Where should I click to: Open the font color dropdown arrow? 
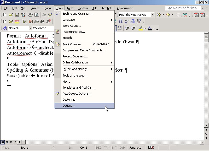(154, 28)
